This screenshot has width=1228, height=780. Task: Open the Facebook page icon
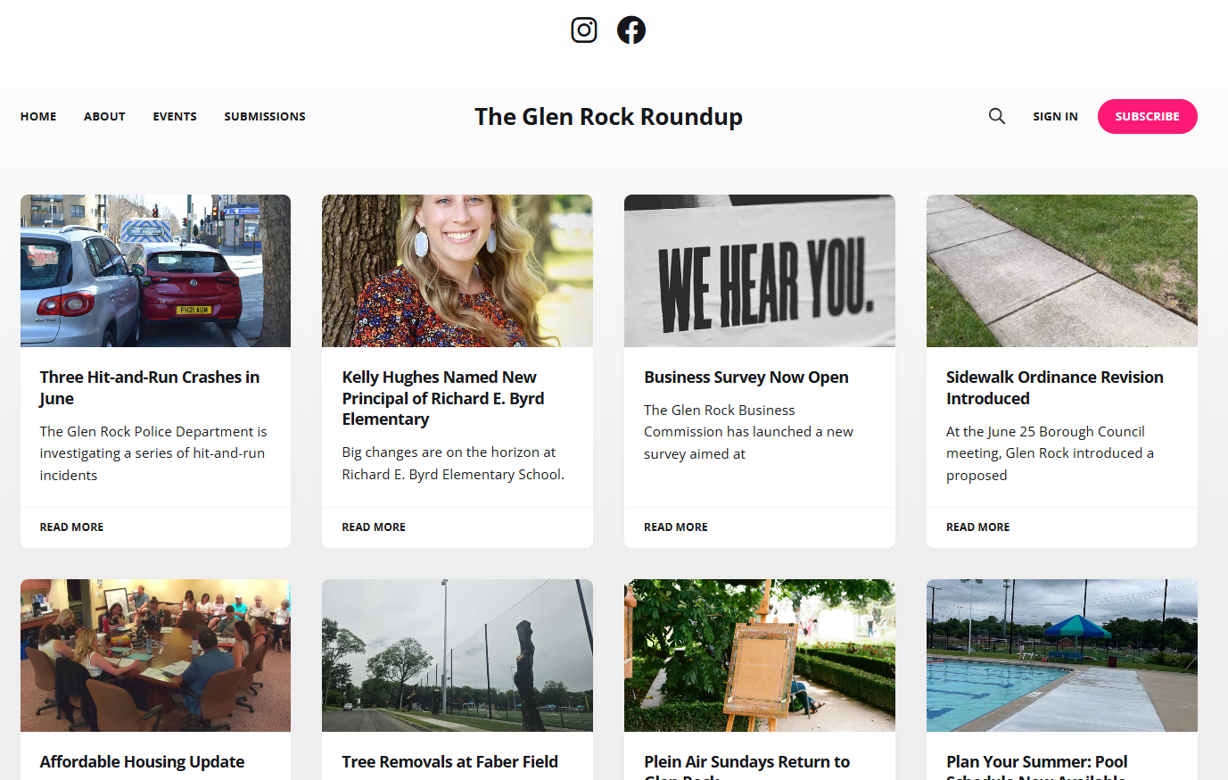[x=631, y=29]
